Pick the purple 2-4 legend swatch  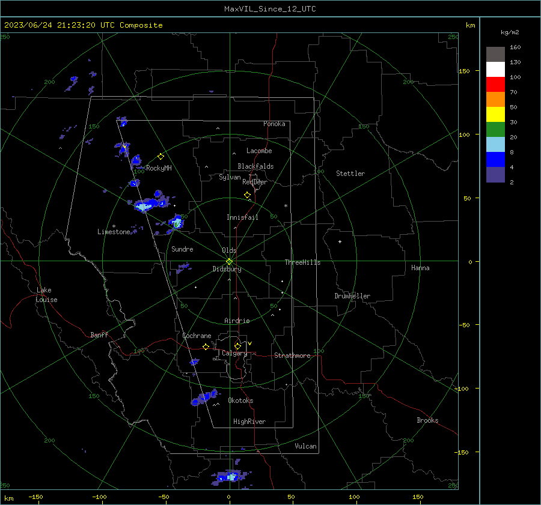[x=495, y=174]
